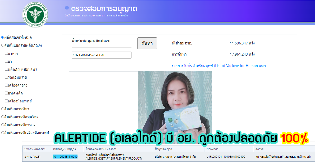This screenshot has height=163, width=315.
Task: Click the ค้นหา search button
Action: click(x=147, y=43)
